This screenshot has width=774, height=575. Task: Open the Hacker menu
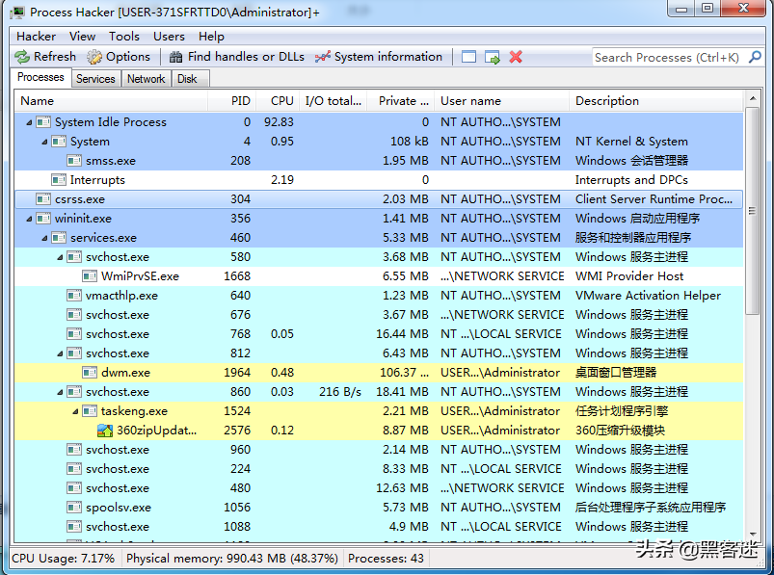point(37,36)
